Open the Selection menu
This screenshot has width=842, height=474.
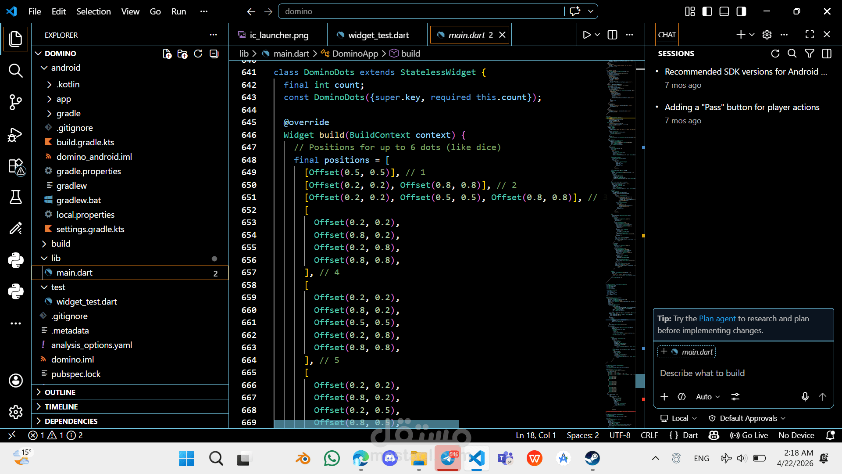93,11
